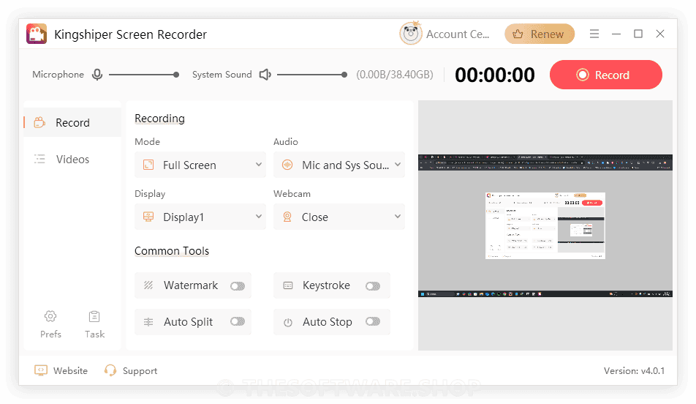Enable the Keystroke toggle

(373, 285)
